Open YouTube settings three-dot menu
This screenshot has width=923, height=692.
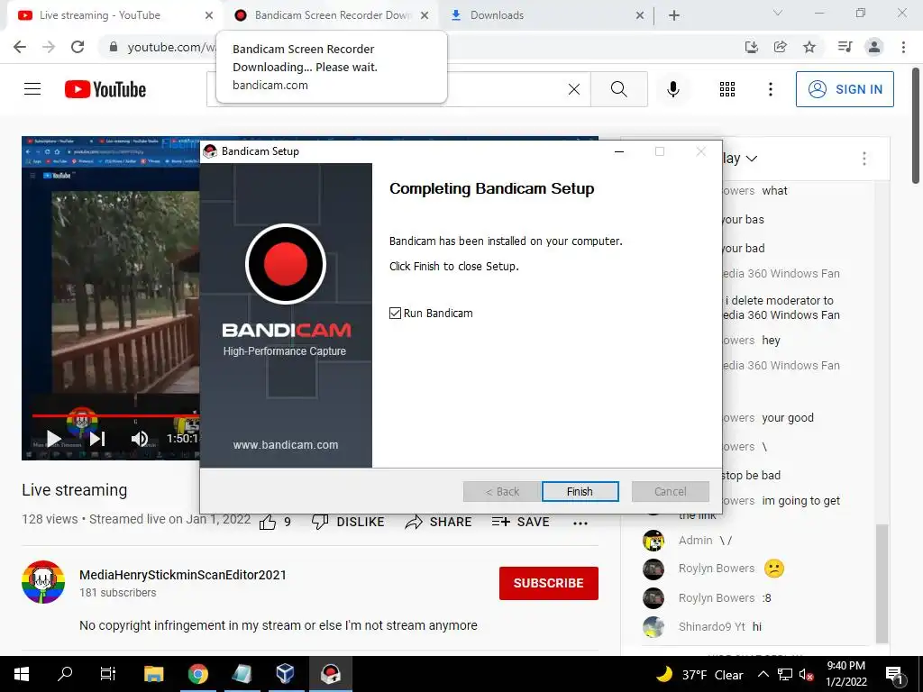tap(771, 89)
